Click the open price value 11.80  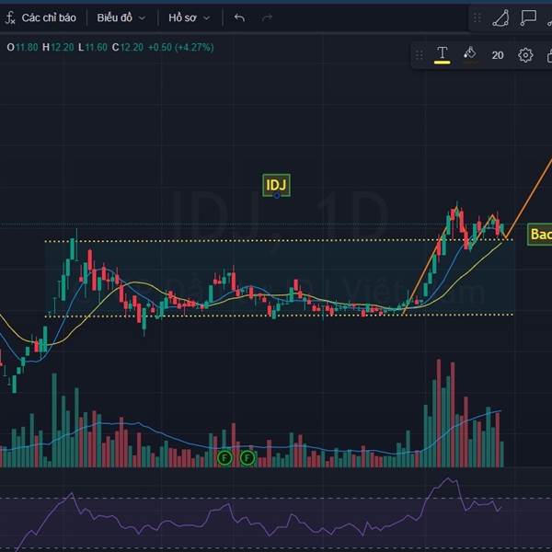pyautogui.click(x=27, y=47)
